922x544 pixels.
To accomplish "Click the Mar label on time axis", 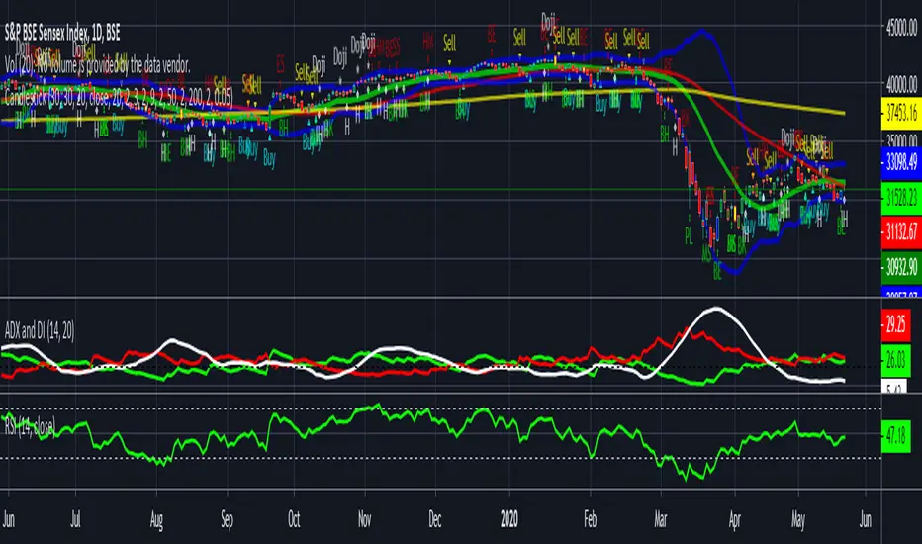I will click(660, 520).
